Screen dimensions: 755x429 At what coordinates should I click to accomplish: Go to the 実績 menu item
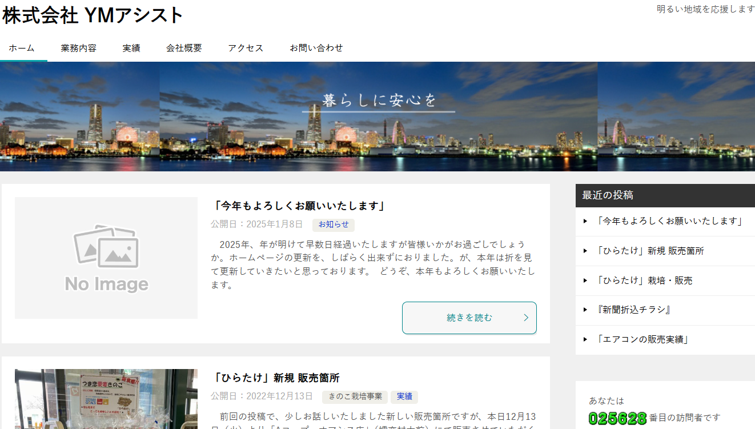point(131,48)
